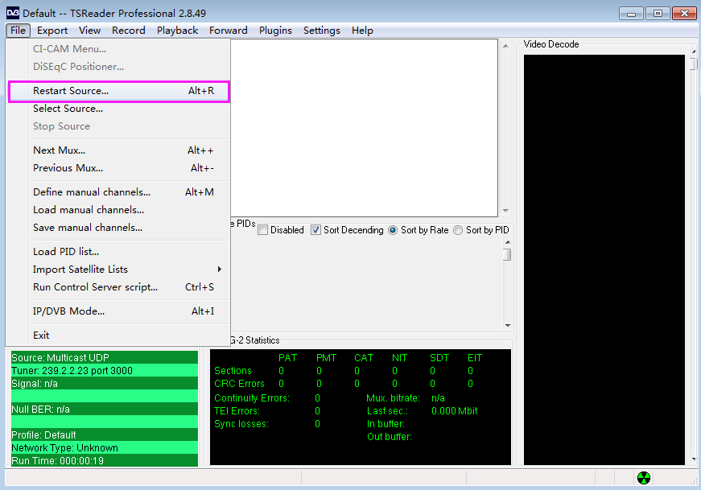Click the PID list scroll down arrow
The width and height of the screenshot is (701, 490).
click(507, 325)
